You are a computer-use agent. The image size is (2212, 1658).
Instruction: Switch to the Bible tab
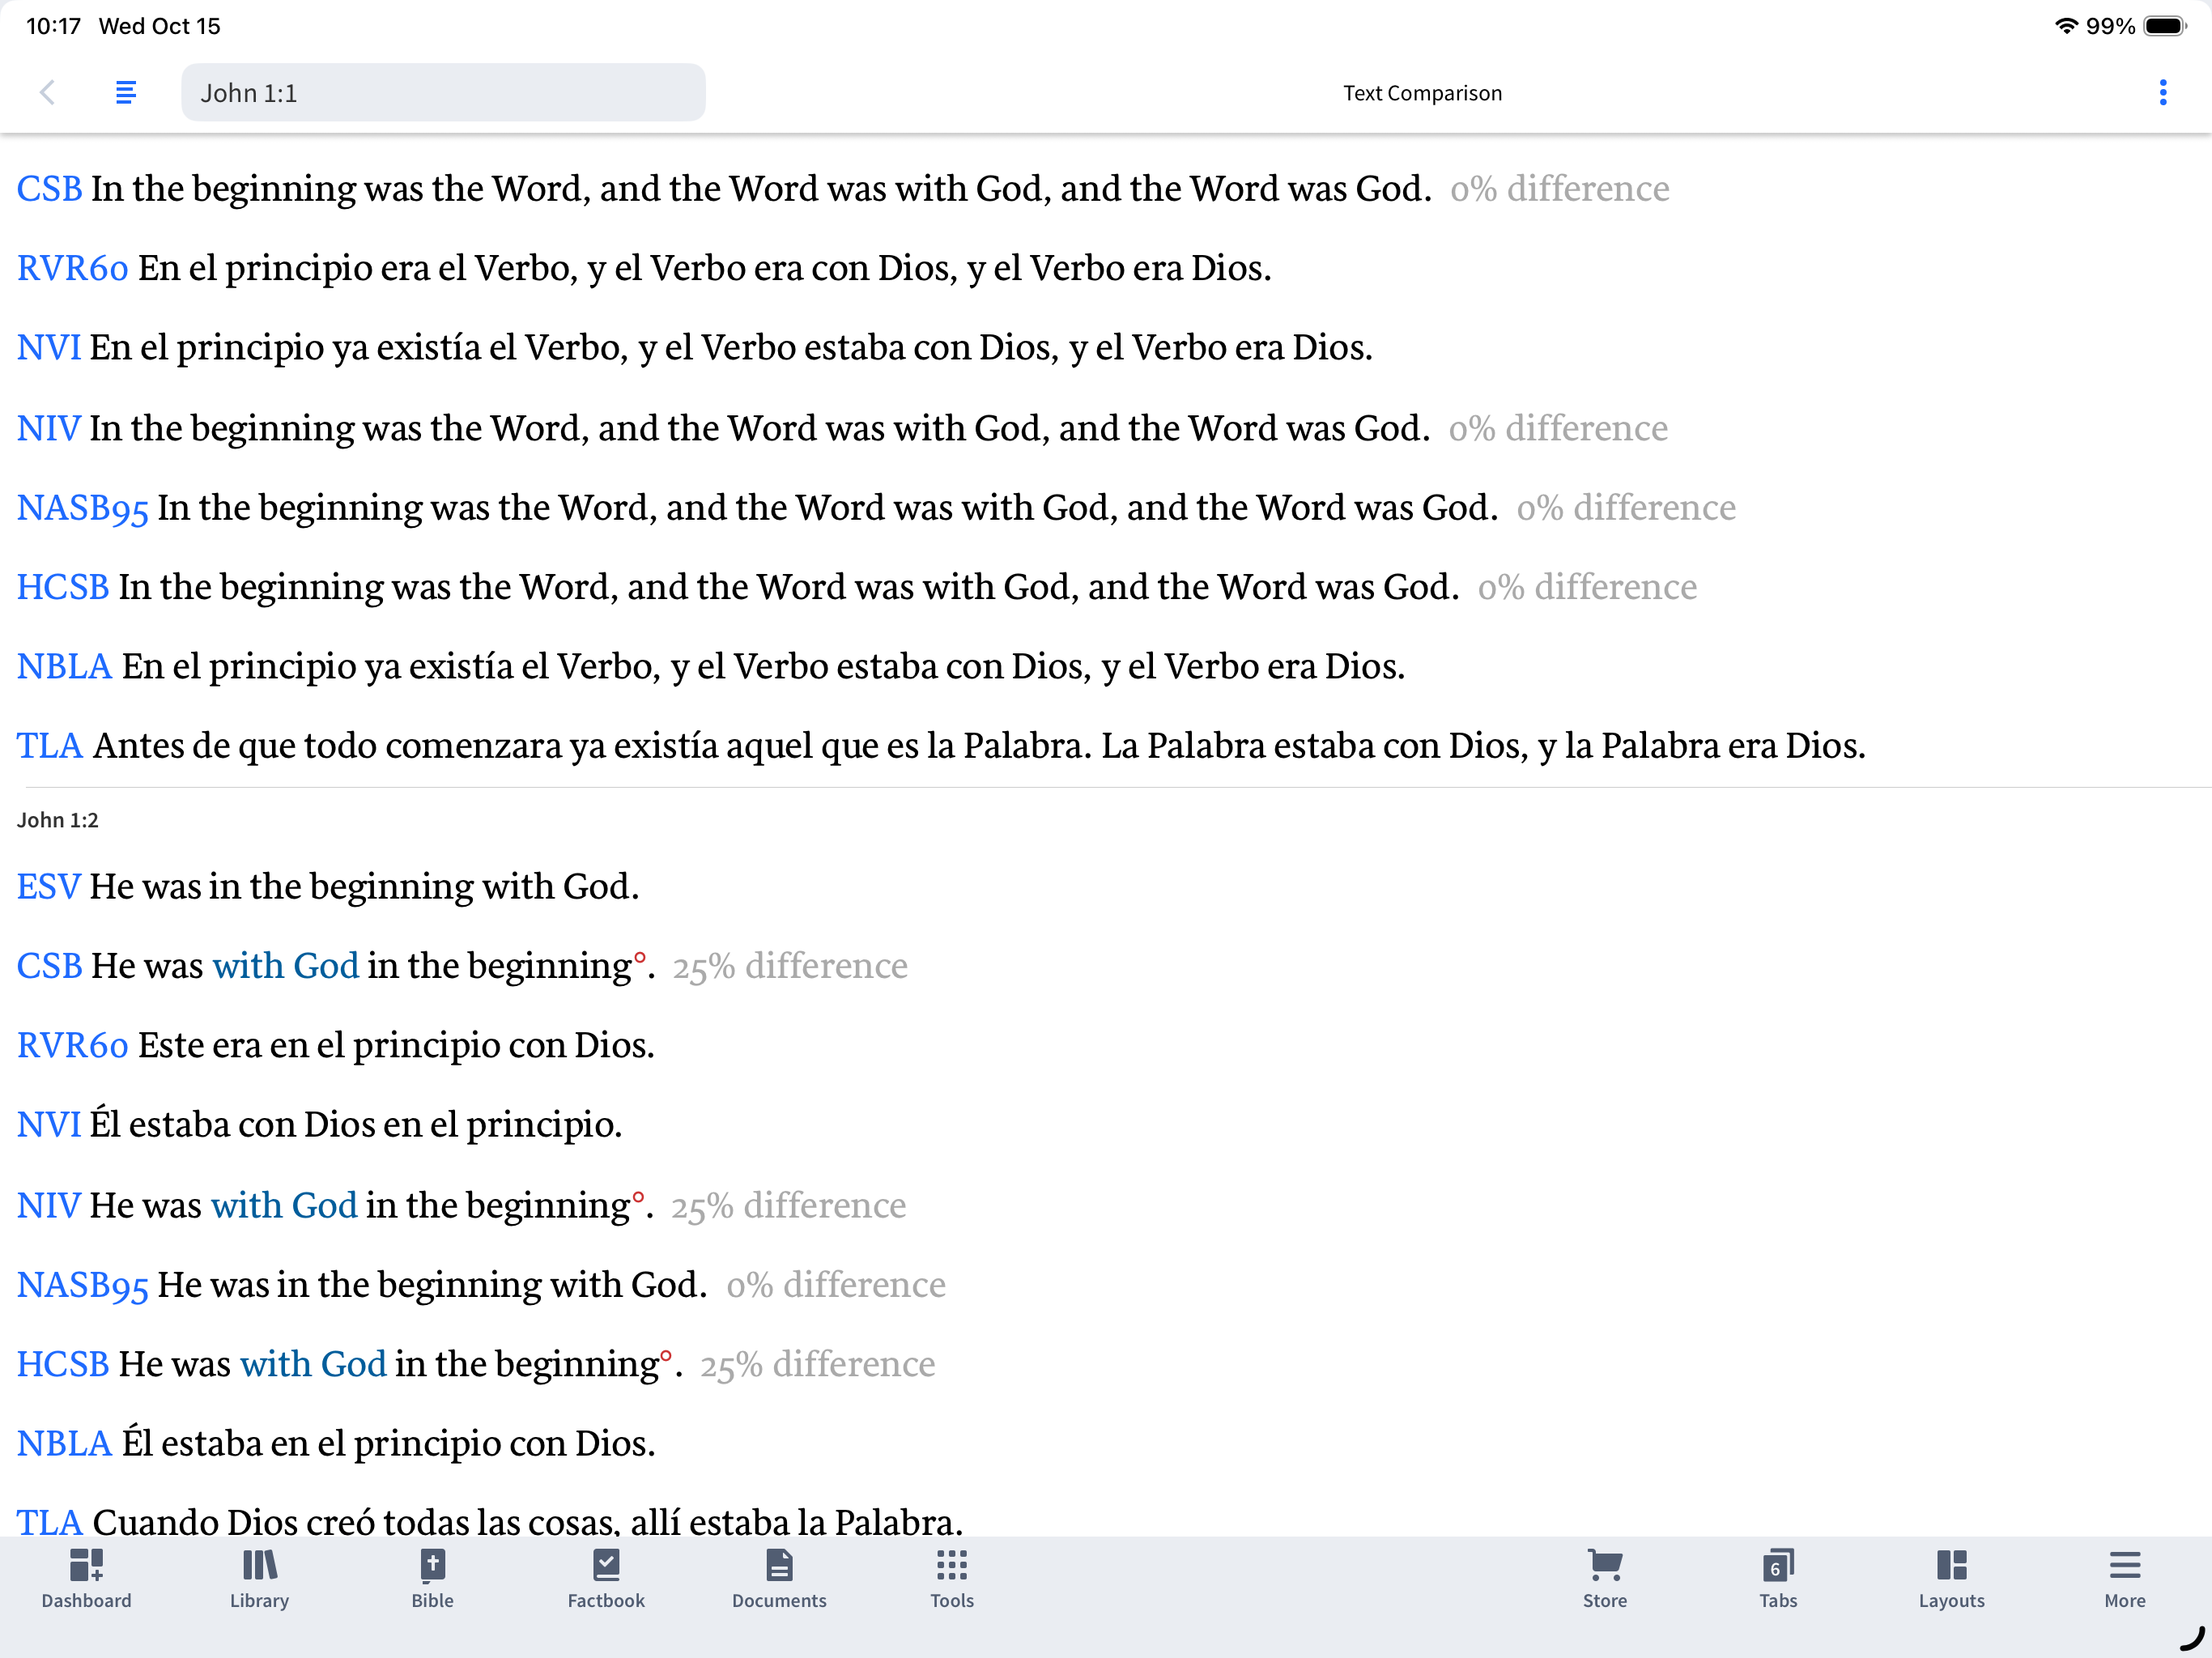(432, 1580)
